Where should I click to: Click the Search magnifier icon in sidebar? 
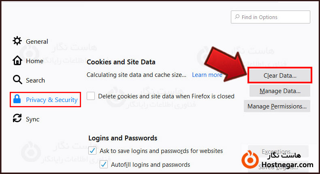[17, 80]
